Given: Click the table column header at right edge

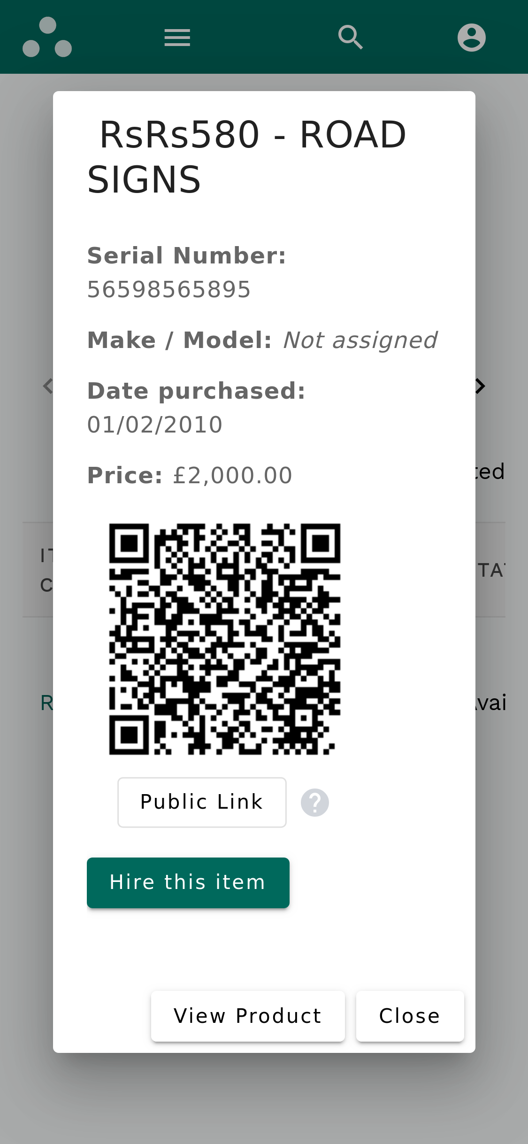Looking at the screenshot, I should (x=490, y=570).
